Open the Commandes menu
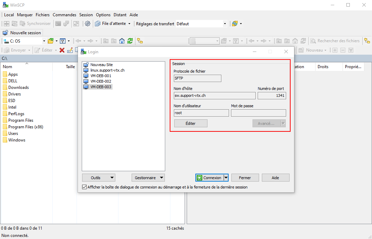Image resolution: width=372 pixels, height=239 pixels. pyautogui.click(x=64, y=15)
